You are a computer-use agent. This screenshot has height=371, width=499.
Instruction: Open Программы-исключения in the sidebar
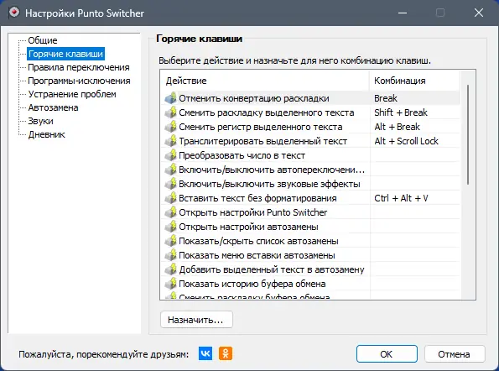pos(79,81)
